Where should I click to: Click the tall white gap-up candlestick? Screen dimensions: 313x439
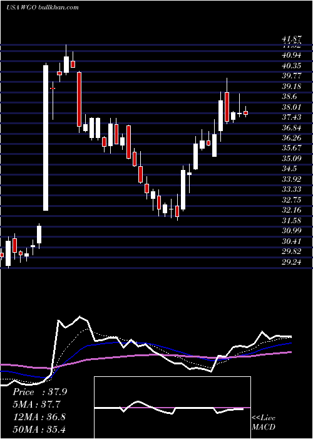click(46, 137)
